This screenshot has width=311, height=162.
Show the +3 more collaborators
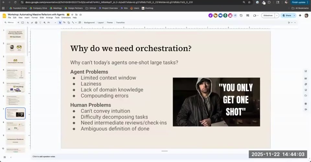point(235,15)
